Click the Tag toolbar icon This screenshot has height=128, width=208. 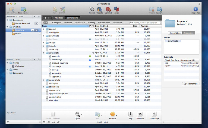point(55,9)
